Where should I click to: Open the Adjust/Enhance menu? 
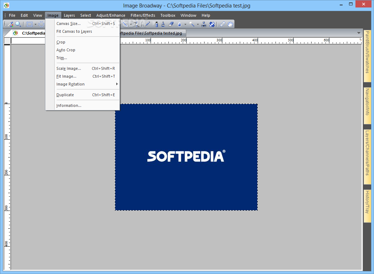111,15
